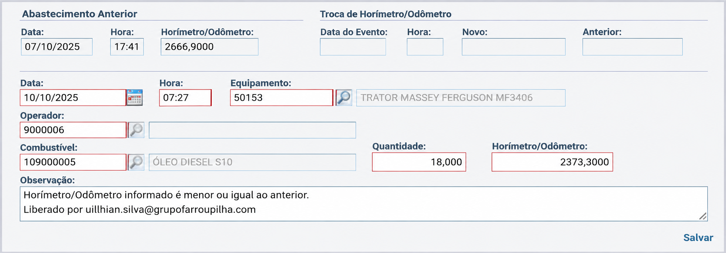Click inside the Observação text area
Screen dimensions: 726x253
click(x=364, y=204)
